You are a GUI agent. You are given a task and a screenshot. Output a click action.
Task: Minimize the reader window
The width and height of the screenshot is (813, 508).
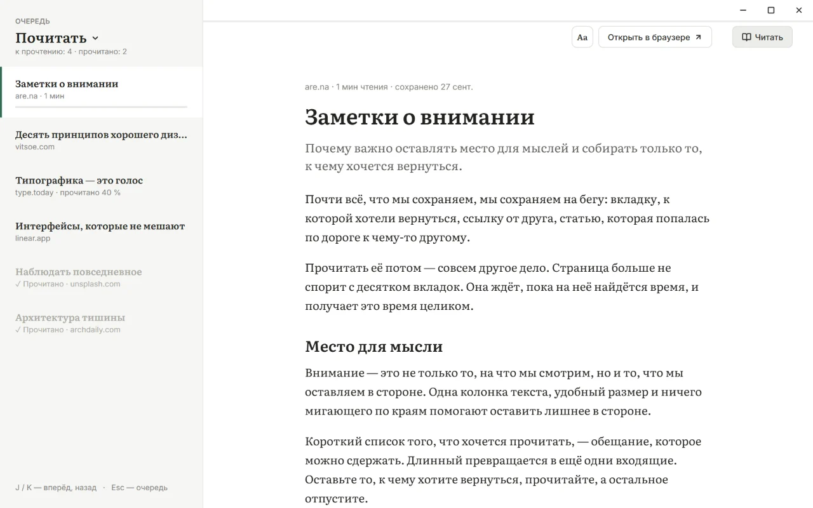743,10
